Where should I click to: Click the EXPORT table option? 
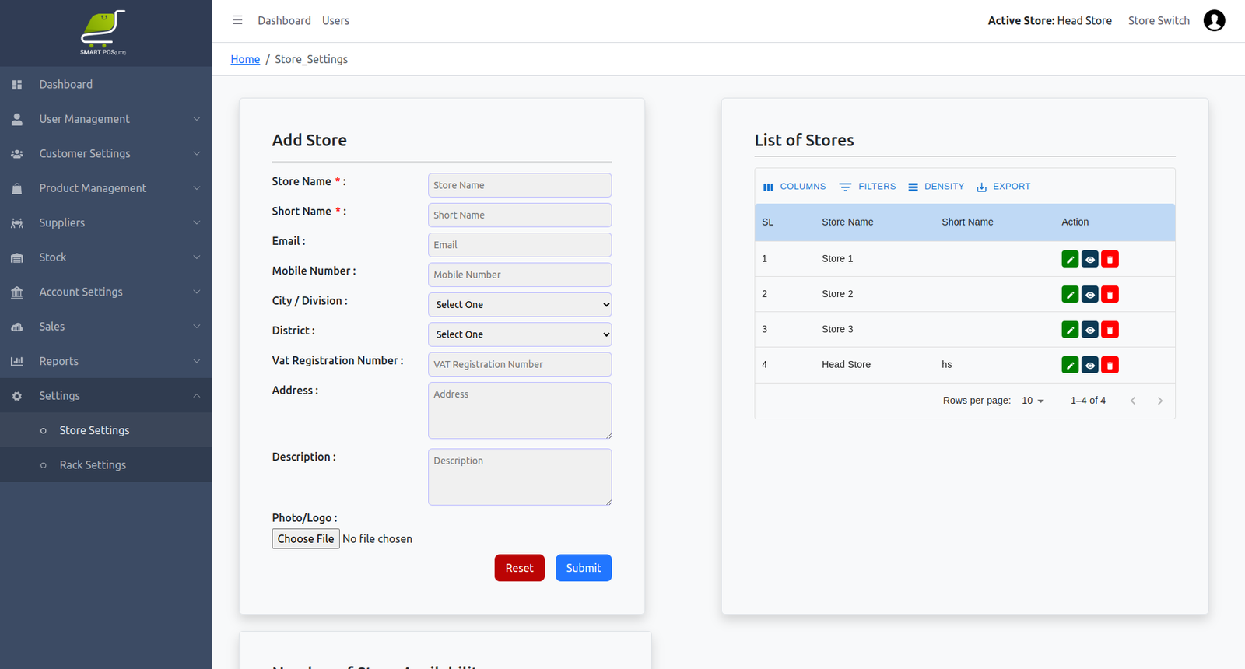click(x=1004, y=187)
